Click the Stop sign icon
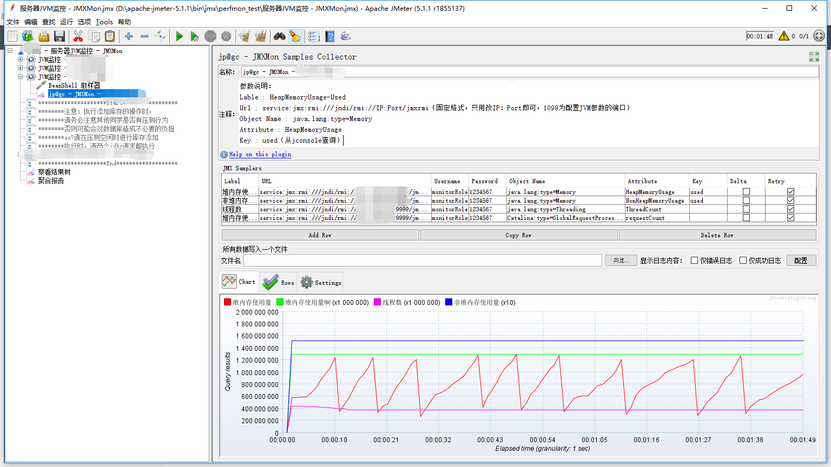 coord(210,36)
